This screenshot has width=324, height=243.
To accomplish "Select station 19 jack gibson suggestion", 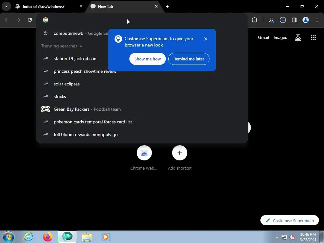I will [x=142, y=59].
